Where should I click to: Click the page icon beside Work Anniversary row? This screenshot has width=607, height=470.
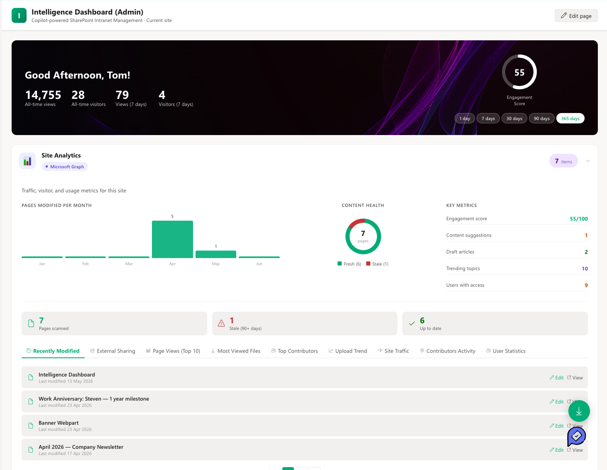click(x=31, y=401)
